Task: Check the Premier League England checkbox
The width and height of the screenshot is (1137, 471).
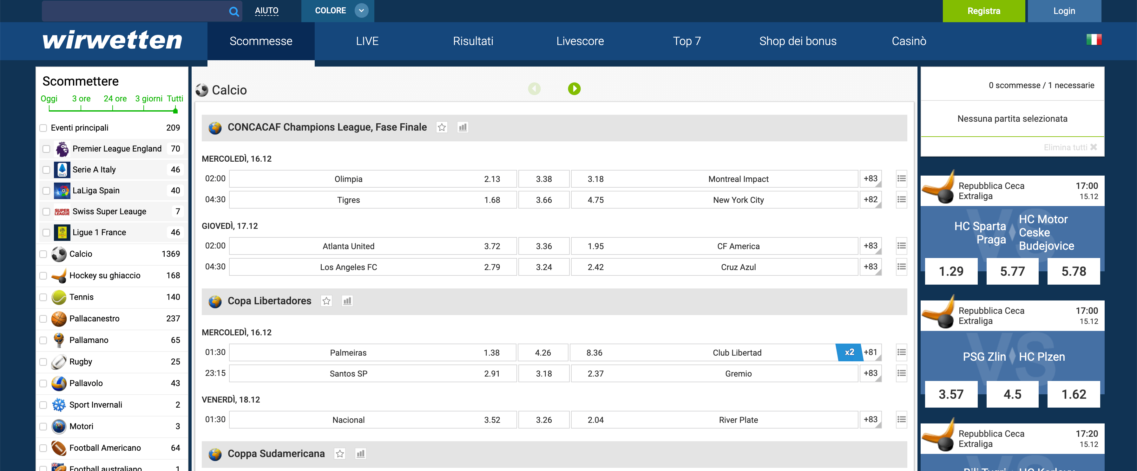Action: pyautogui.click(x=46, y=149)
